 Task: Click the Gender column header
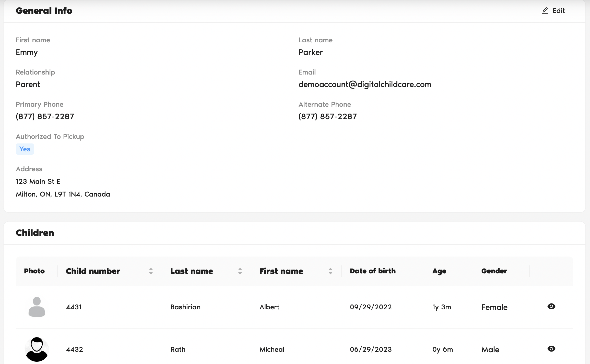(x=494, y=271)
